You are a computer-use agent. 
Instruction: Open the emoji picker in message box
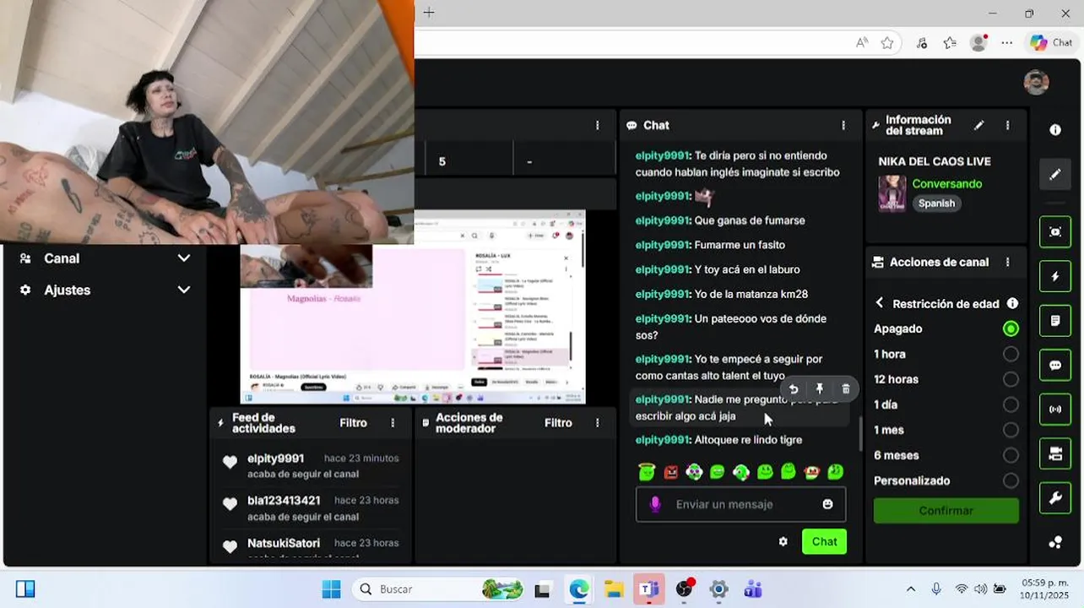pyautogui.click(x=827, y=504)
